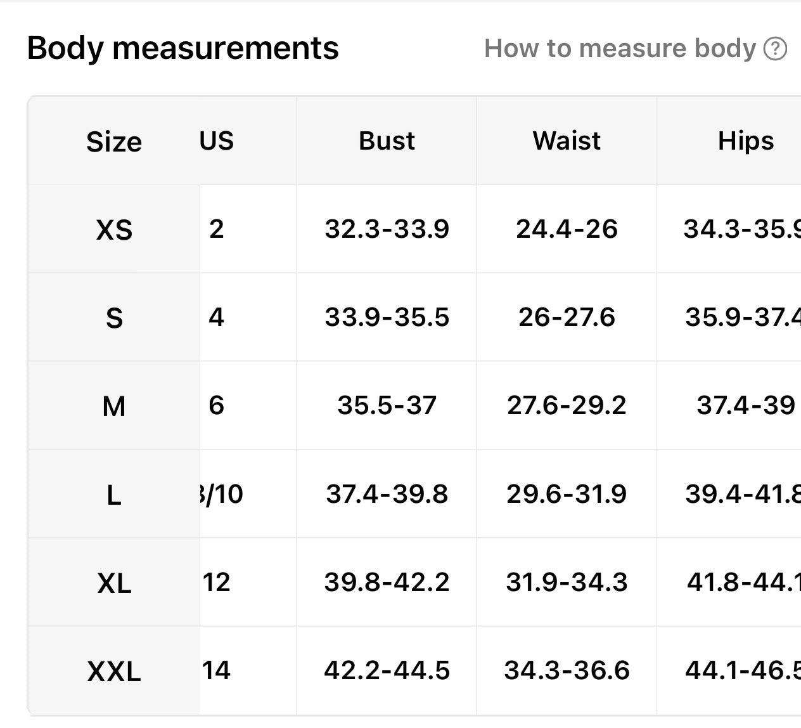Click the US size 12 cell
Viewport: 801px width, 728px height.
[217, 582]
